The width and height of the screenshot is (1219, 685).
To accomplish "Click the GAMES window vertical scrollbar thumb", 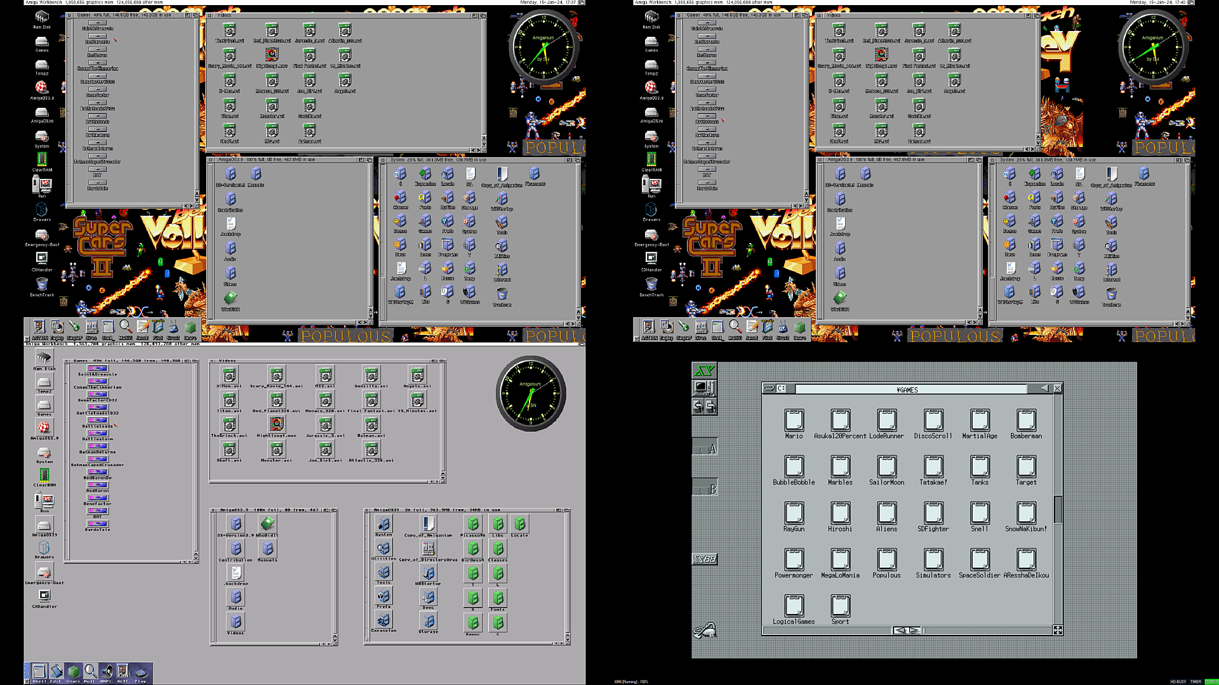I will pyautogui.click(x=1058, y=509).
